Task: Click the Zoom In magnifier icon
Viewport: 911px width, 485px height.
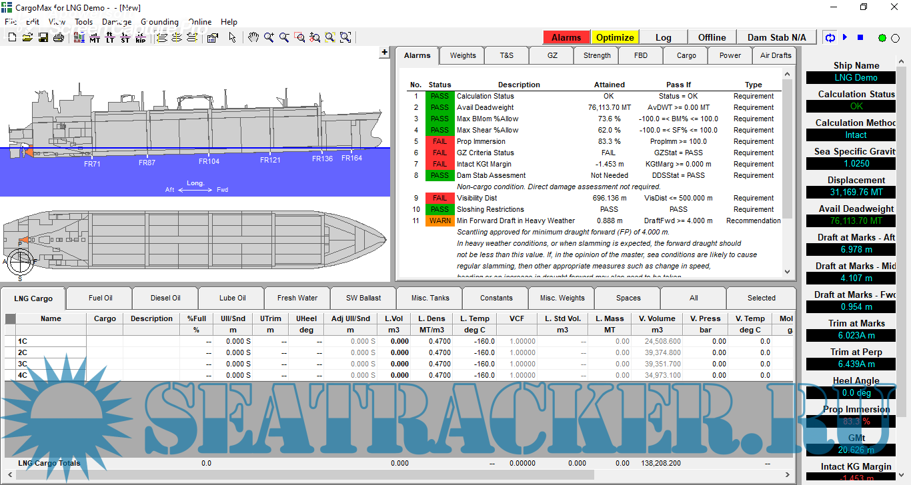Action: (x=269, y=38)
